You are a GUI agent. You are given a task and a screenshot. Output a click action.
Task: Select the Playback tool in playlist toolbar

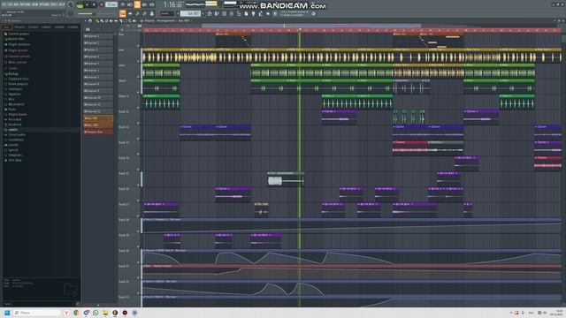(x=134, y=21)
